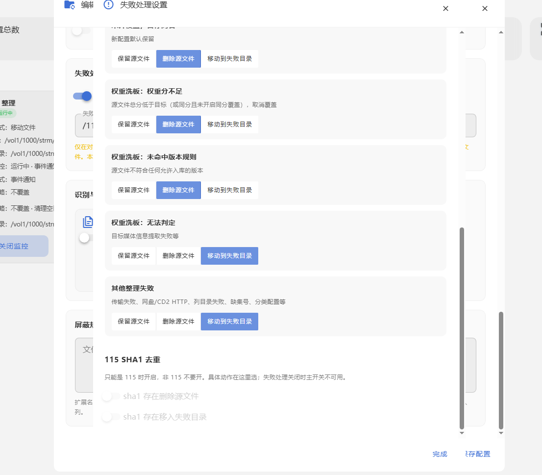Select 删除源文件 under 新配置默认保留
This screenshot has height=475, width=542.
(178, 59)
